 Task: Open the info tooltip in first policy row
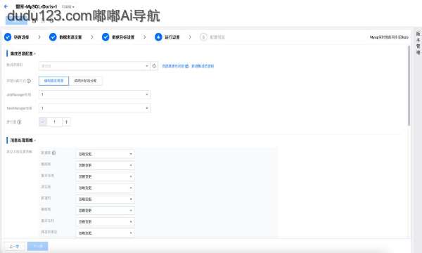(54, 153)
